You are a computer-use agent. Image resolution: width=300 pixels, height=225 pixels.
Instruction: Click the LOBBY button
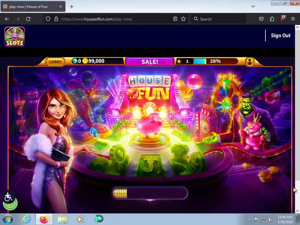tap(55, 62)
